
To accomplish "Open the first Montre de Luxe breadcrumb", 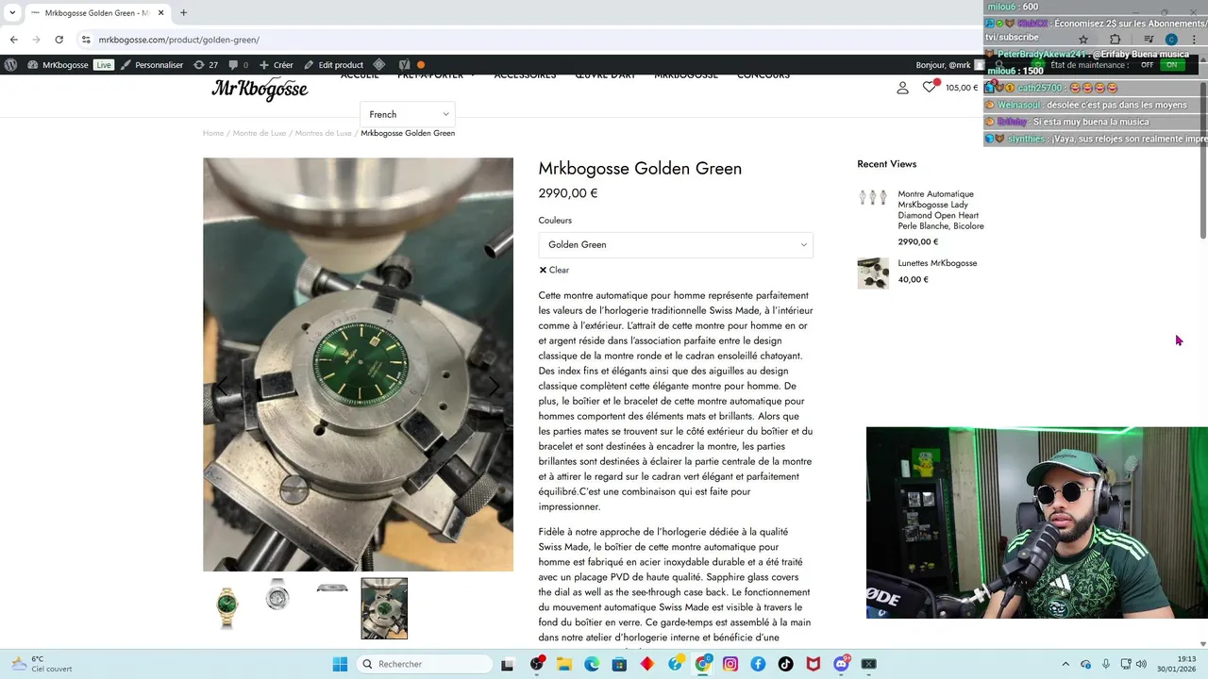I will pyautogui.click(x=260, y=133).
